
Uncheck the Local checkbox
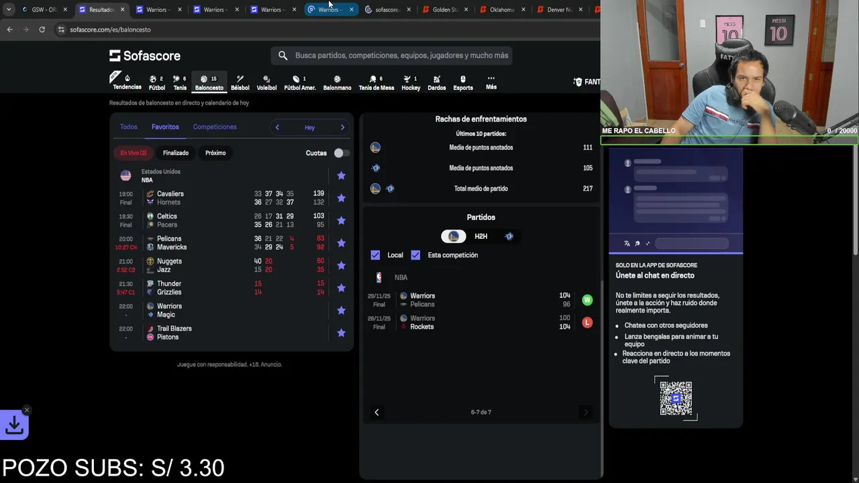pyautogui.click(x=375, y=255)
